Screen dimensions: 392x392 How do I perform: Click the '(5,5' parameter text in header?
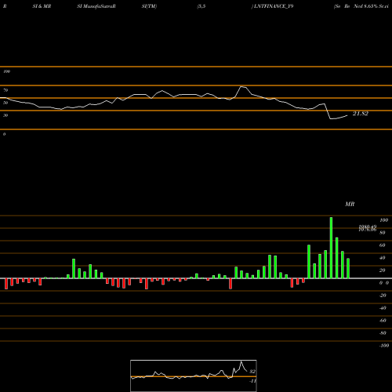(x=201, y=6)
